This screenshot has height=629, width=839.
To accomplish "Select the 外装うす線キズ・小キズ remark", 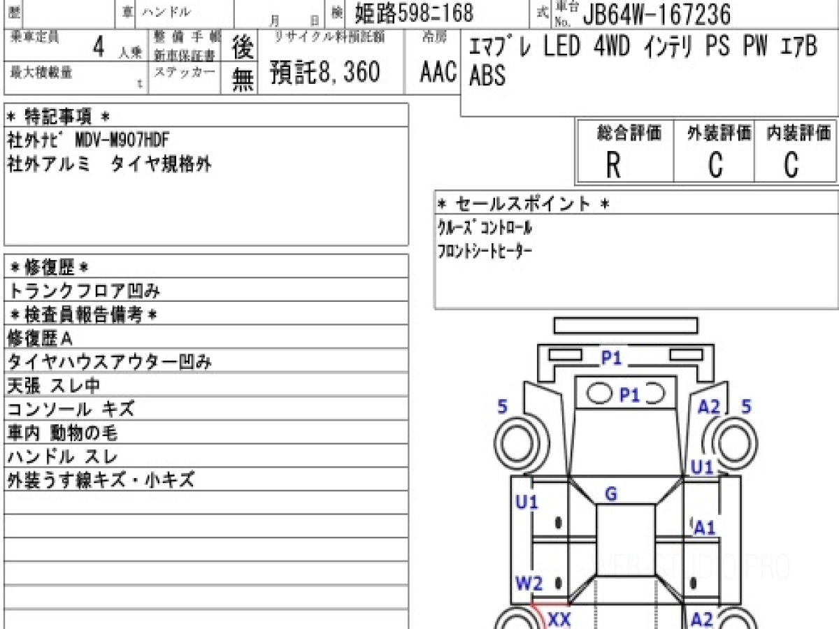I will [101, 481].
